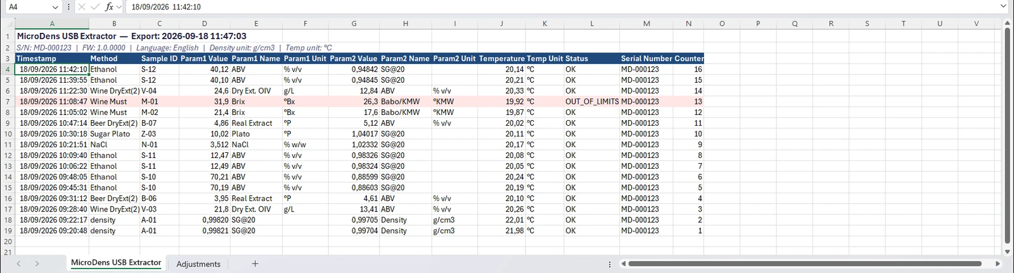Click the Sample ID cell B-06
Screen dimensions: 1014x273
pyautogui.click(x=159, y=198)
